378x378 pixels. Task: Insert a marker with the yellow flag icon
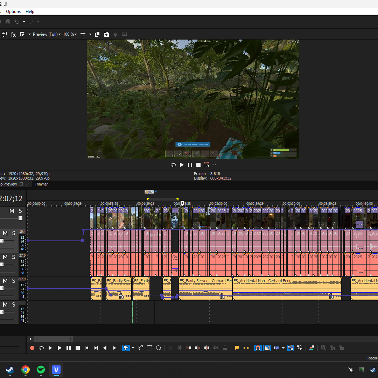click(x=237, y=348)
